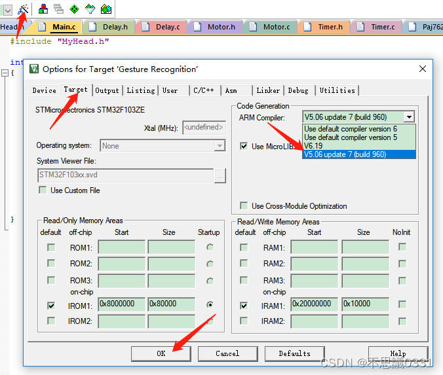This screenshot has width=443, height=375.
Task: Open the Listing tab in Options dialog
Action: (x=141, y=90)
